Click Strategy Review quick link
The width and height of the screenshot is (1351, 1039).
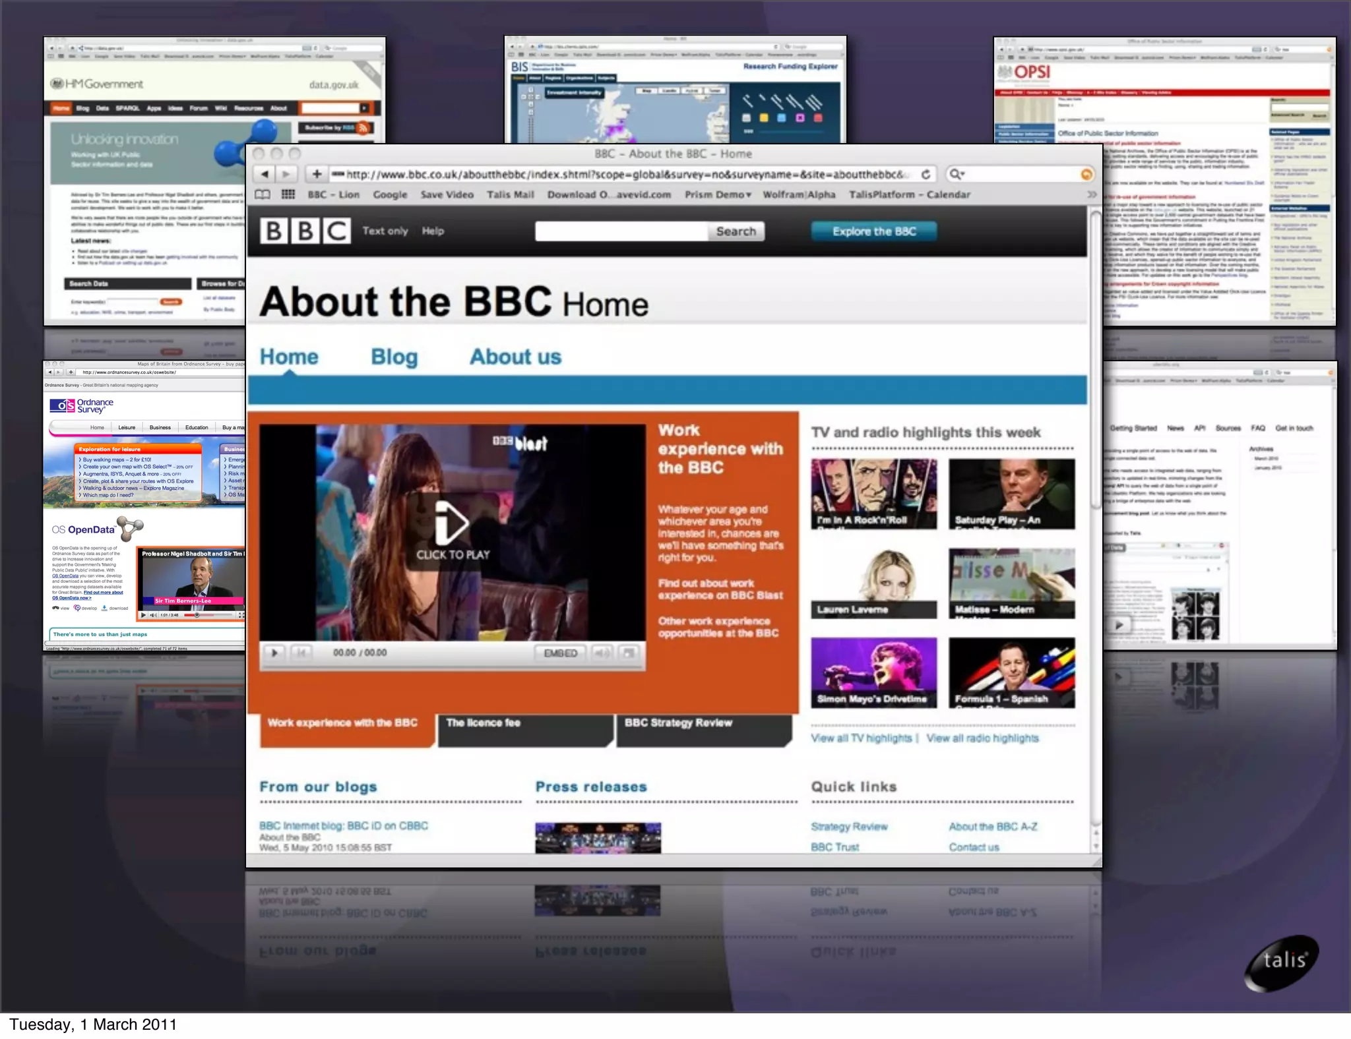[x=849, y=827]
